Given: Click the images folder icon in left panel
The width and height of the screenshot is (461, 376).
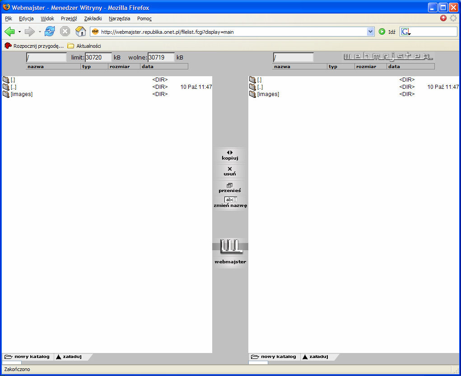Looking at the screenshot, I should (6, 94).
